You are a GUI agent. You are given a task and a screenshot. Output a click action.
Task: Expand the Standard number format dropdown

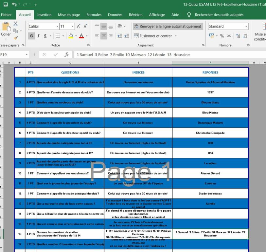(x=246, y=26)
